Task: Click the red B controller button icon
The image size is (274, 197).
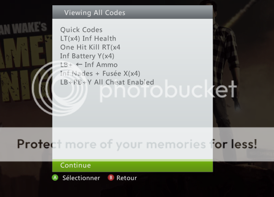Action: [111, 178]
